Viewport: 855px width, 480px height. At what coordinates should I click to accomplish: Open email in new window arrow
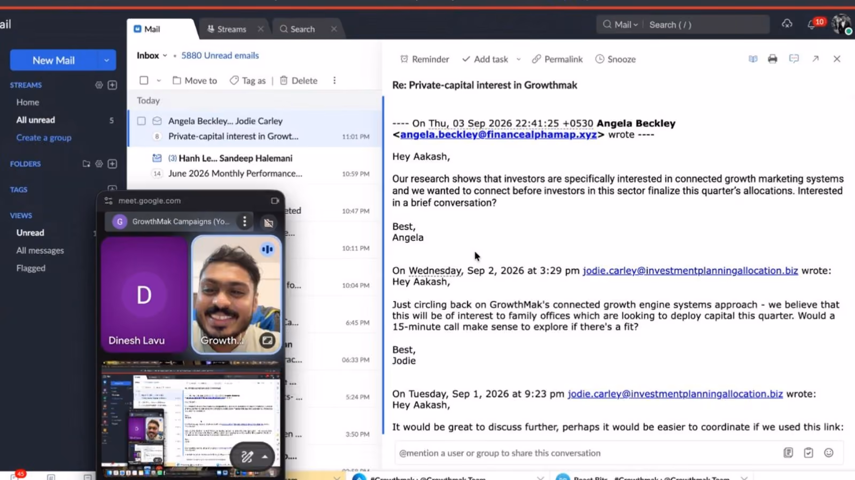click(815, 59)
